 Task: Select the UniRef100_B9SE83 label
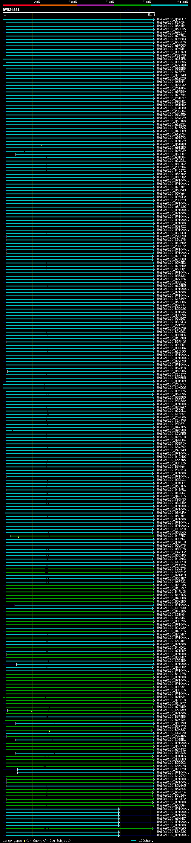(x=171, y=39)
